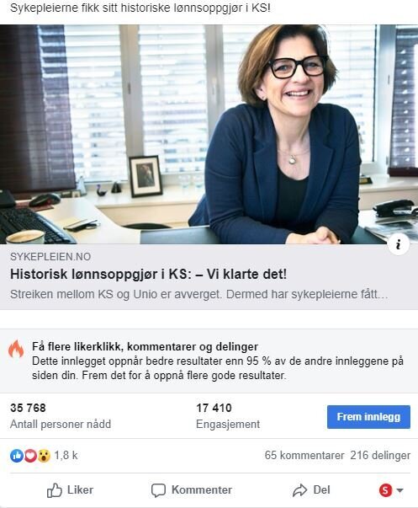Viewport: 418px width, 508px height.
Task: Click the info icon on the article image
Action: pyautogui.click(x=399, y=244)
